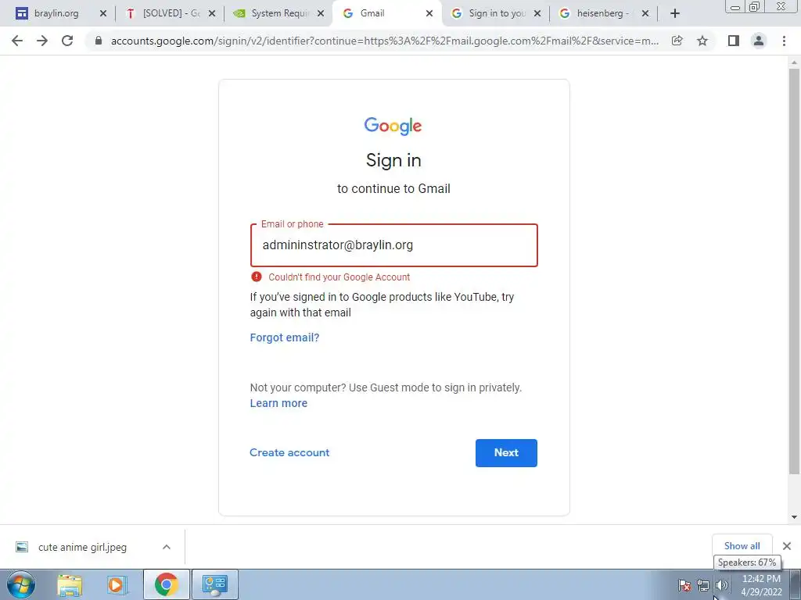Switch to heisenberg tab

coord(603,13)
